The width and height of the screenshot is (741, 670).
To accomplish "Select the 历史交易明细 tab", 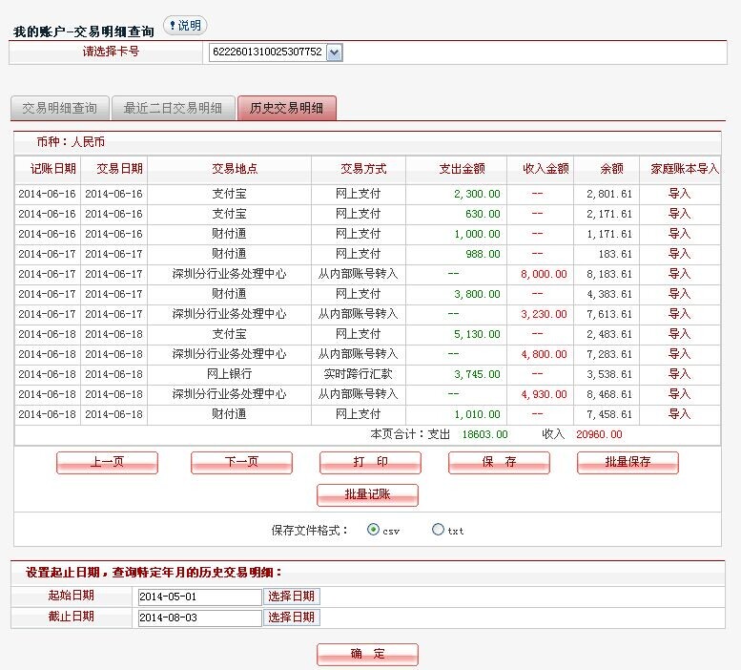I will 286,108.
